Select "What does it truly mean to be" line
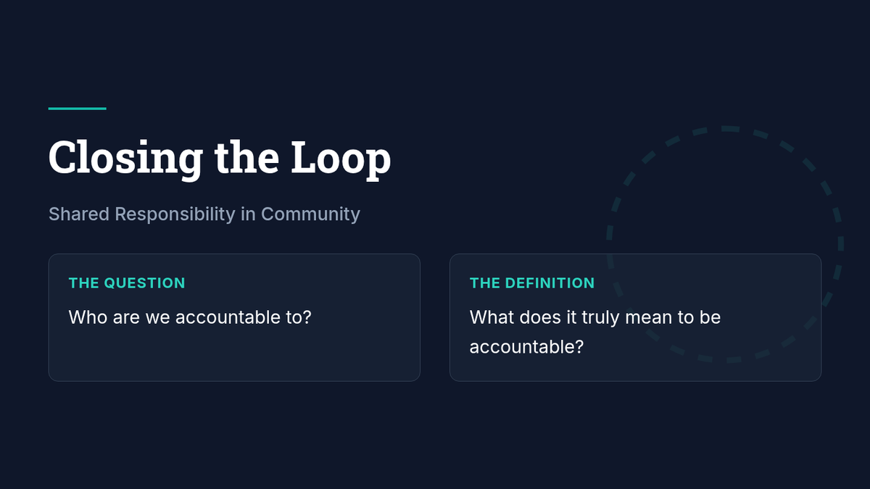870x489 pixels. coord(594,317)
